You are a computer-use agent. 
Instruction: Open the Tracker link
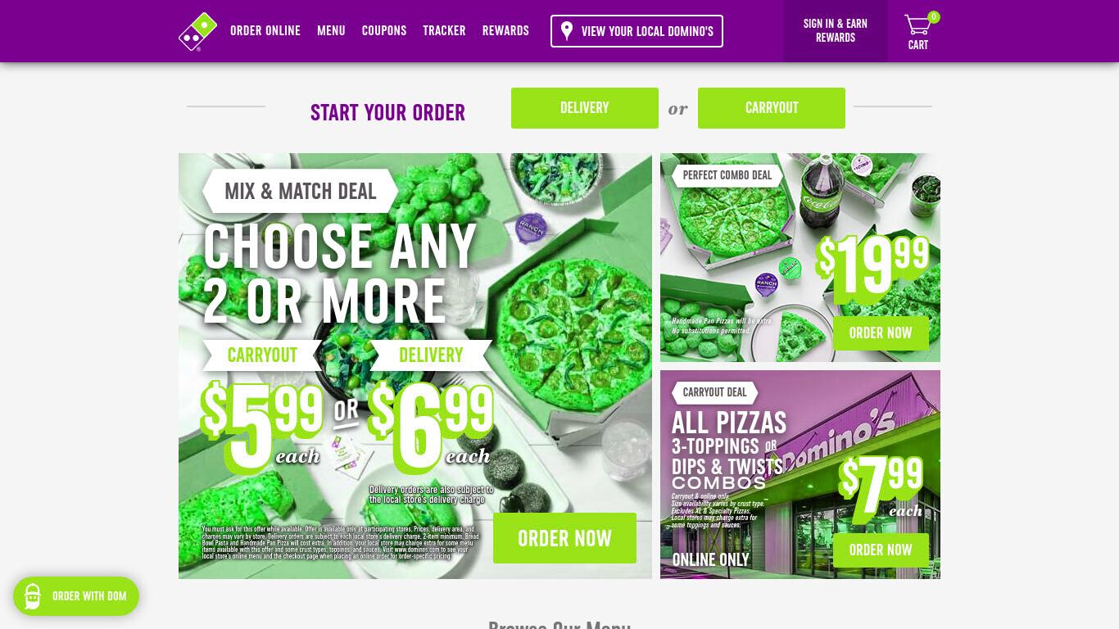click(444, 31)
